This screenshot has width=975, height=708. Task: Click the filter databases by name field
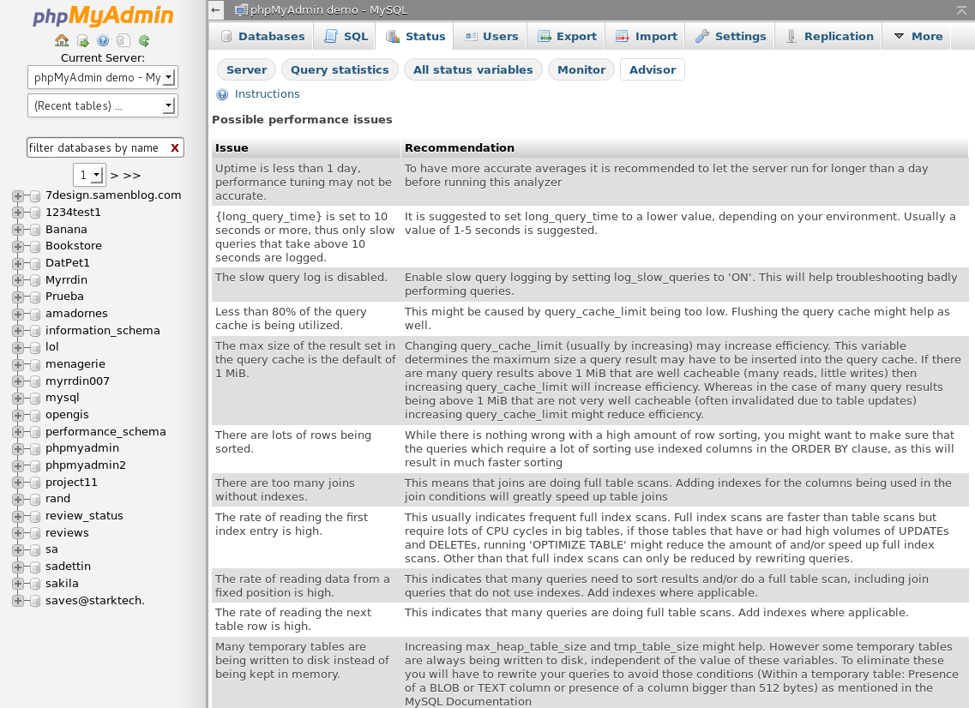click(x=96, y=147)
